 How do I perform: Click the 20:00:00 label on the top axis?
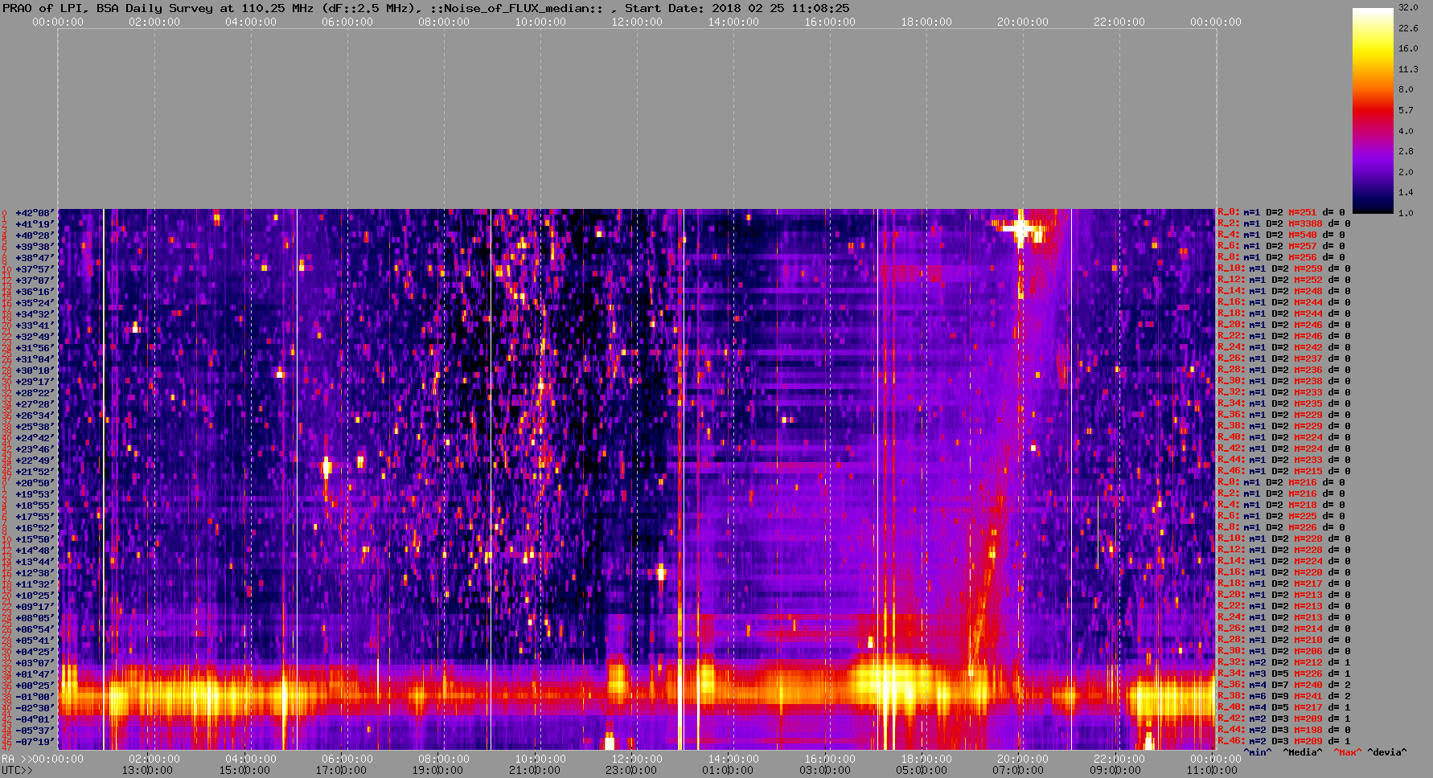click(x=1023, y=22)
